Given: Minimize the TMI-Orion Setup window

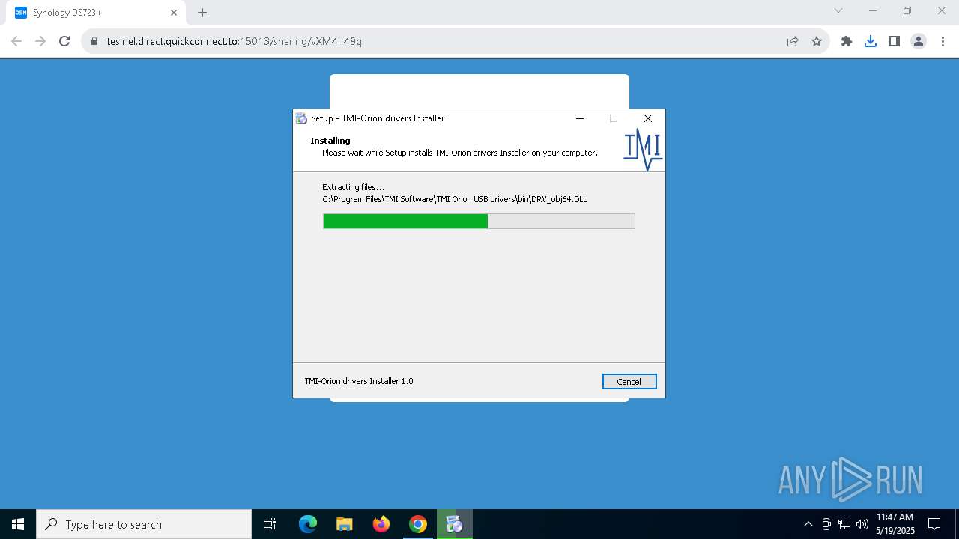Looking at the screenshot, I should tap(580, 118).
